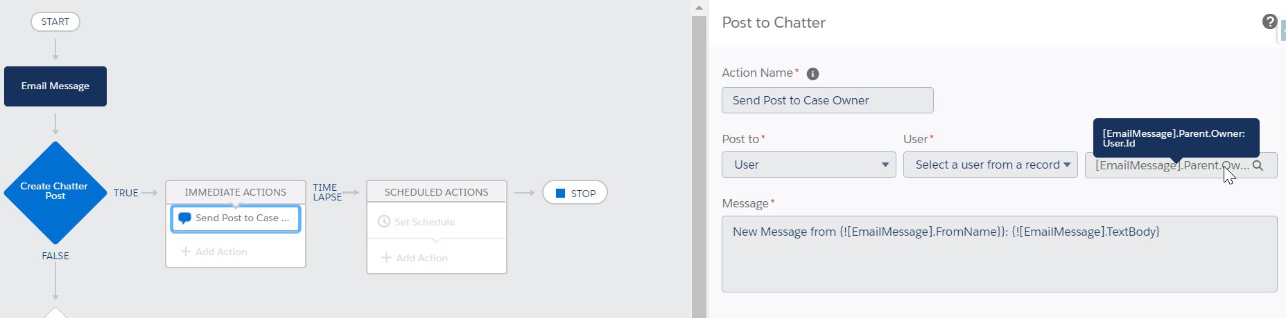Image resolution: width=1286 pixels, height=318 pixels.
Task: Click the plus icon under Immediate Actions
Action: (186, 252)
